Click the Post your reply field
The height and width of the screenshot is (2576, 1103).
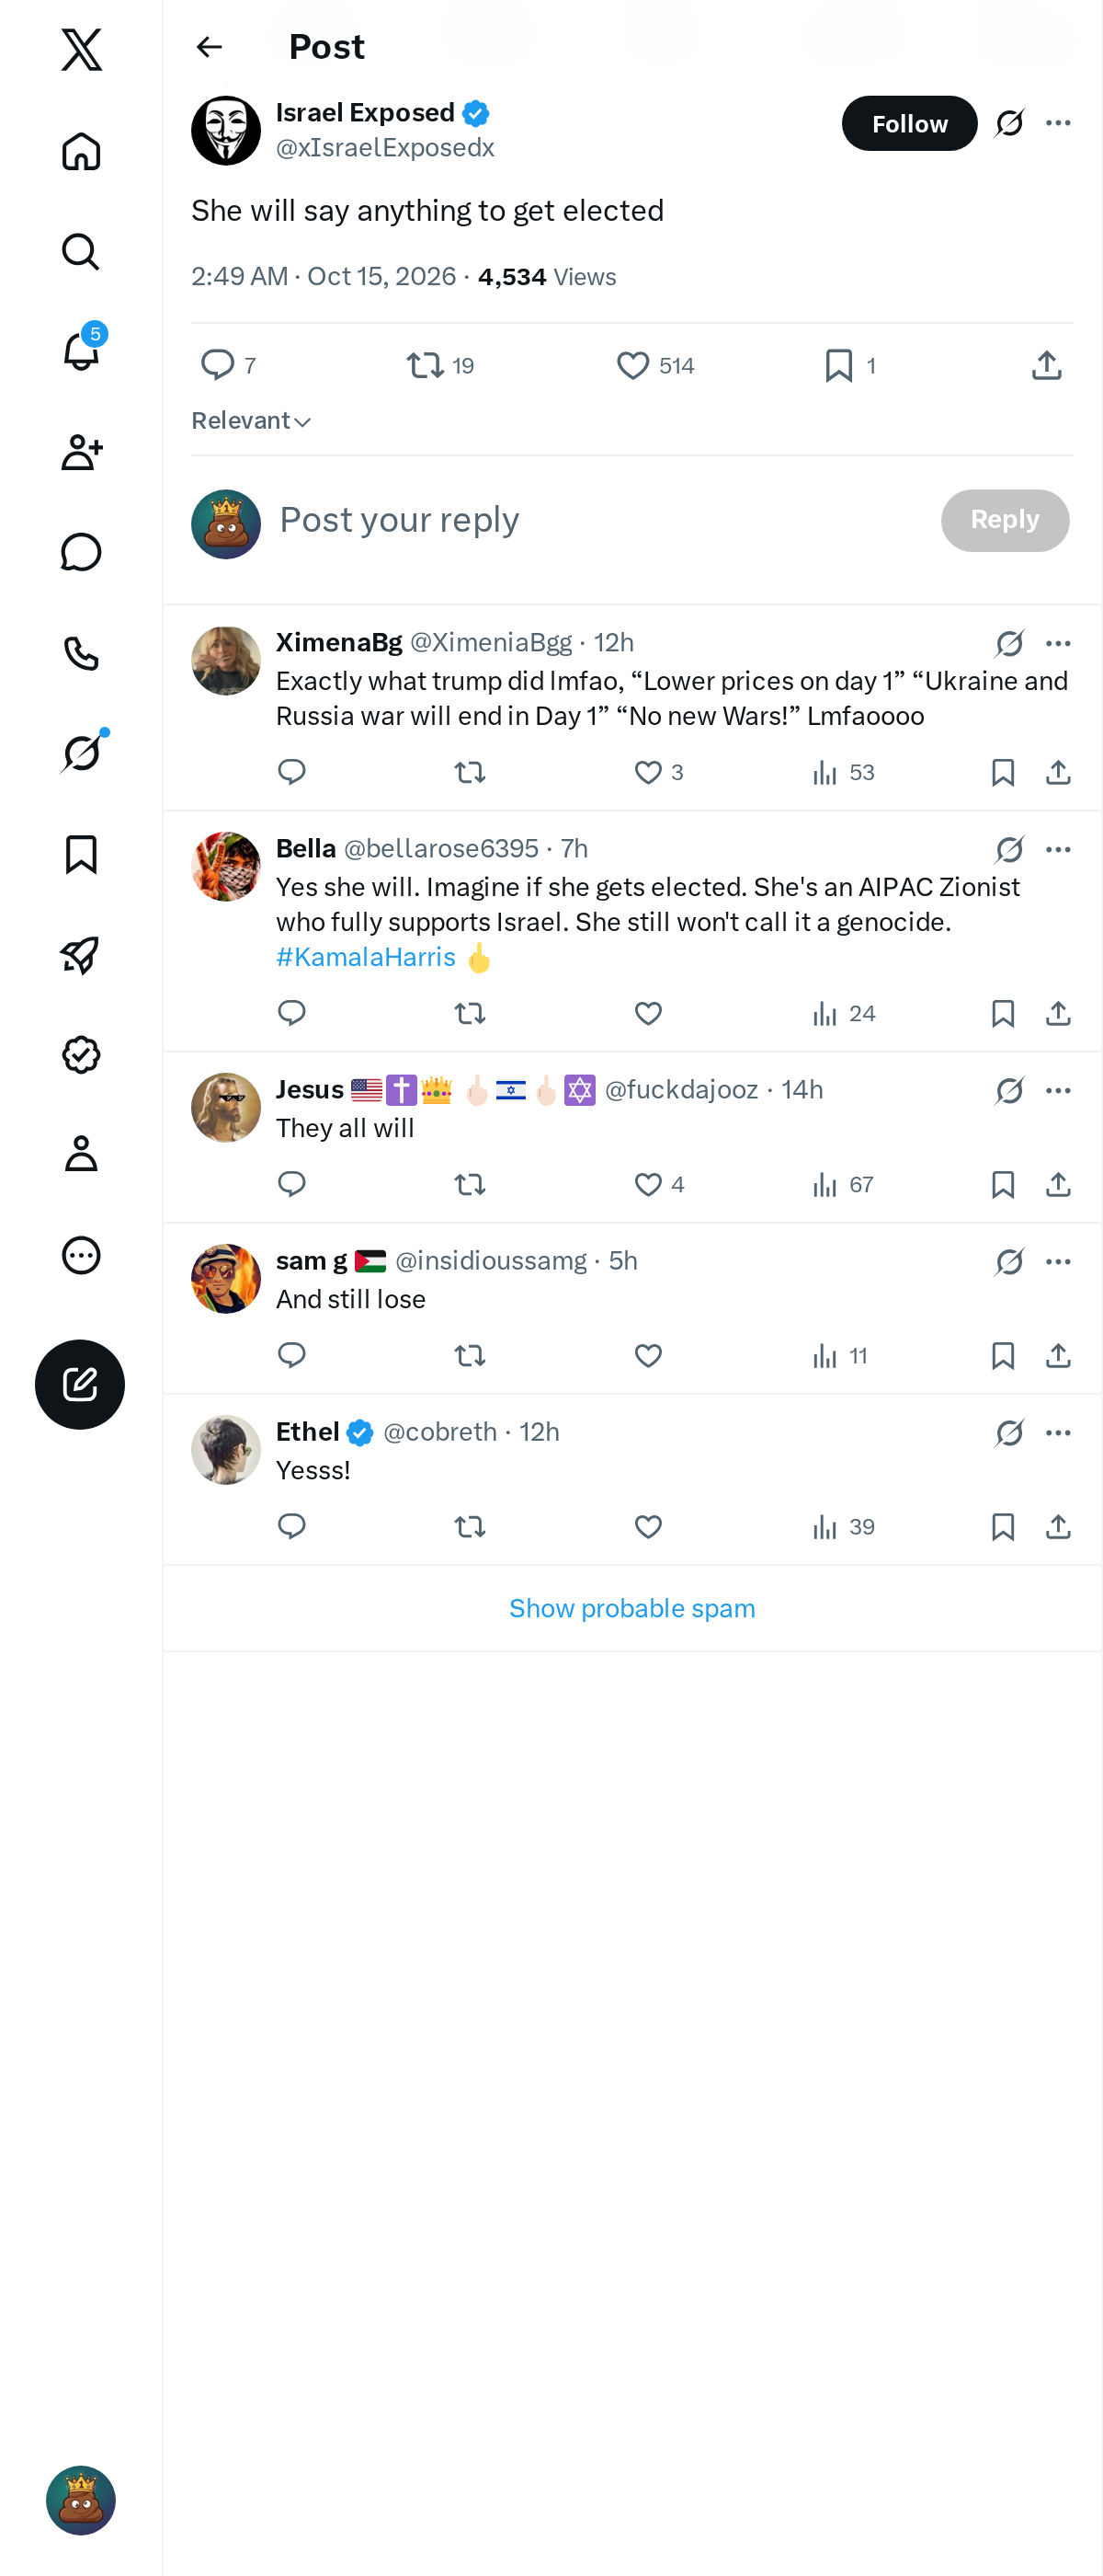click(x=599, y=520)
